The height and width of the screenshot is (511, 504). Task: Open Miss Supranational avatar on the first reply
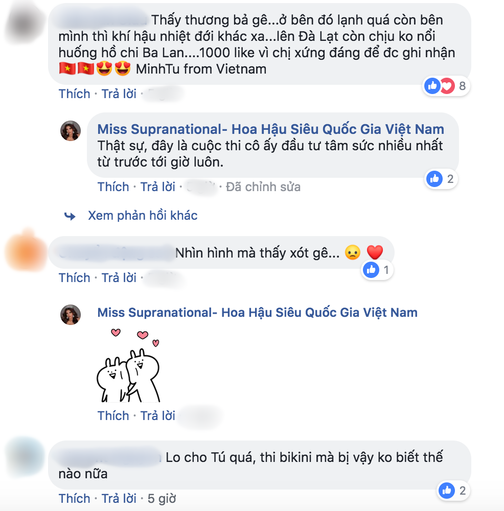pos(71,131)
